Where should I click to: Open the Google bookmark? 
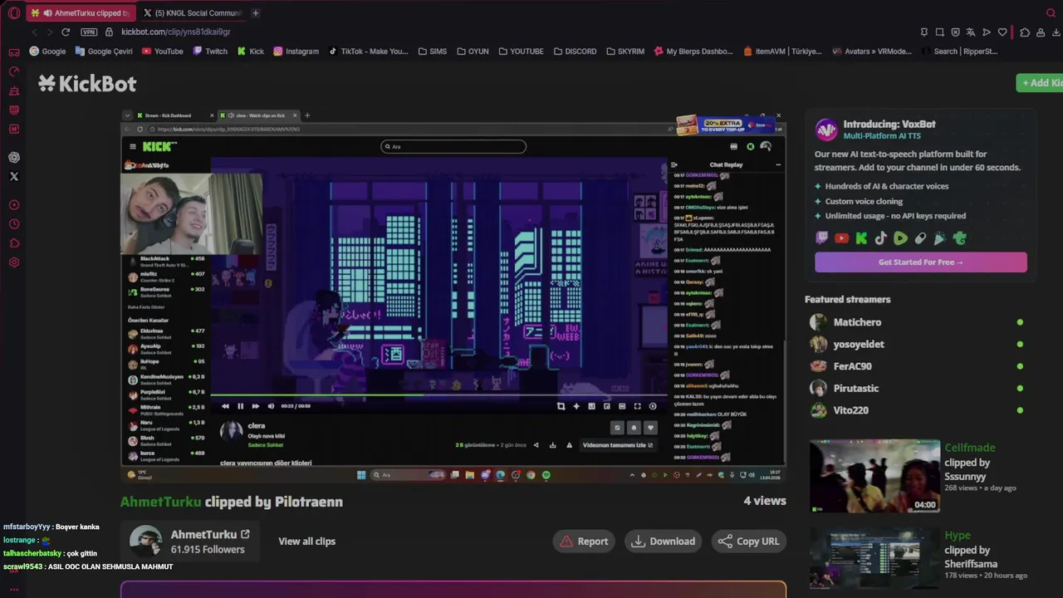click(x=47, y=51)
